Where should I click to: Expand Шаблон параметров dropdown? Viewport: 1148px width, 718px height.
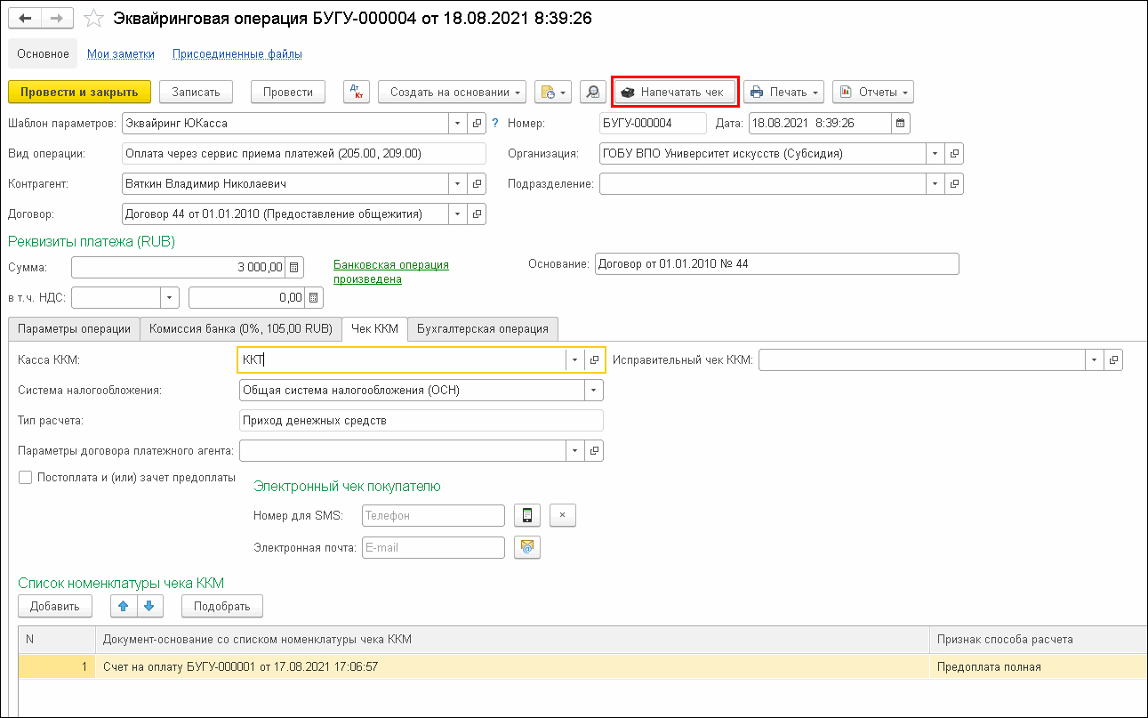pyautogui.click(x=458, y=123)
